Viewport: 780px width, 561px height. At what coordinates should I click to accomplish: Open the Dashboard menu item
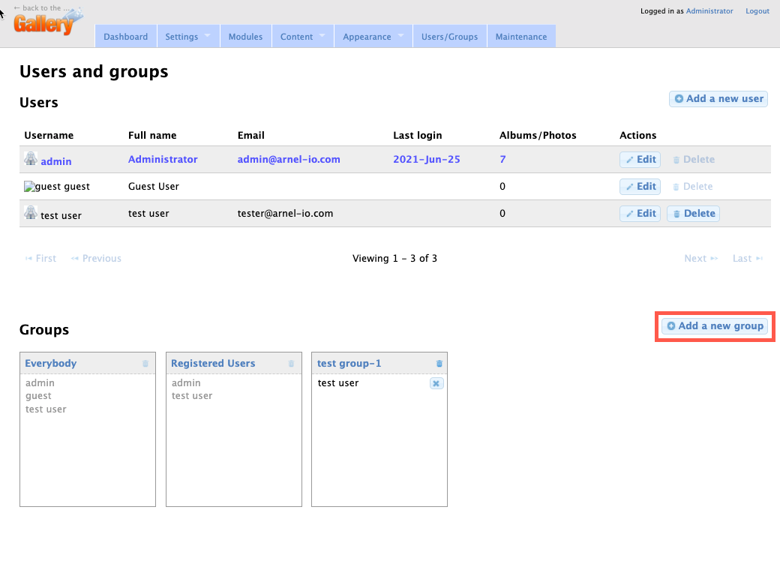(x=125, y=37)
